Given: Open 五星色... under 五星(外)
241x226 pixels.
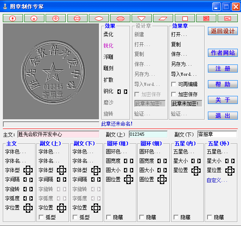Looking at the screenshot, I should coord(217,152).
